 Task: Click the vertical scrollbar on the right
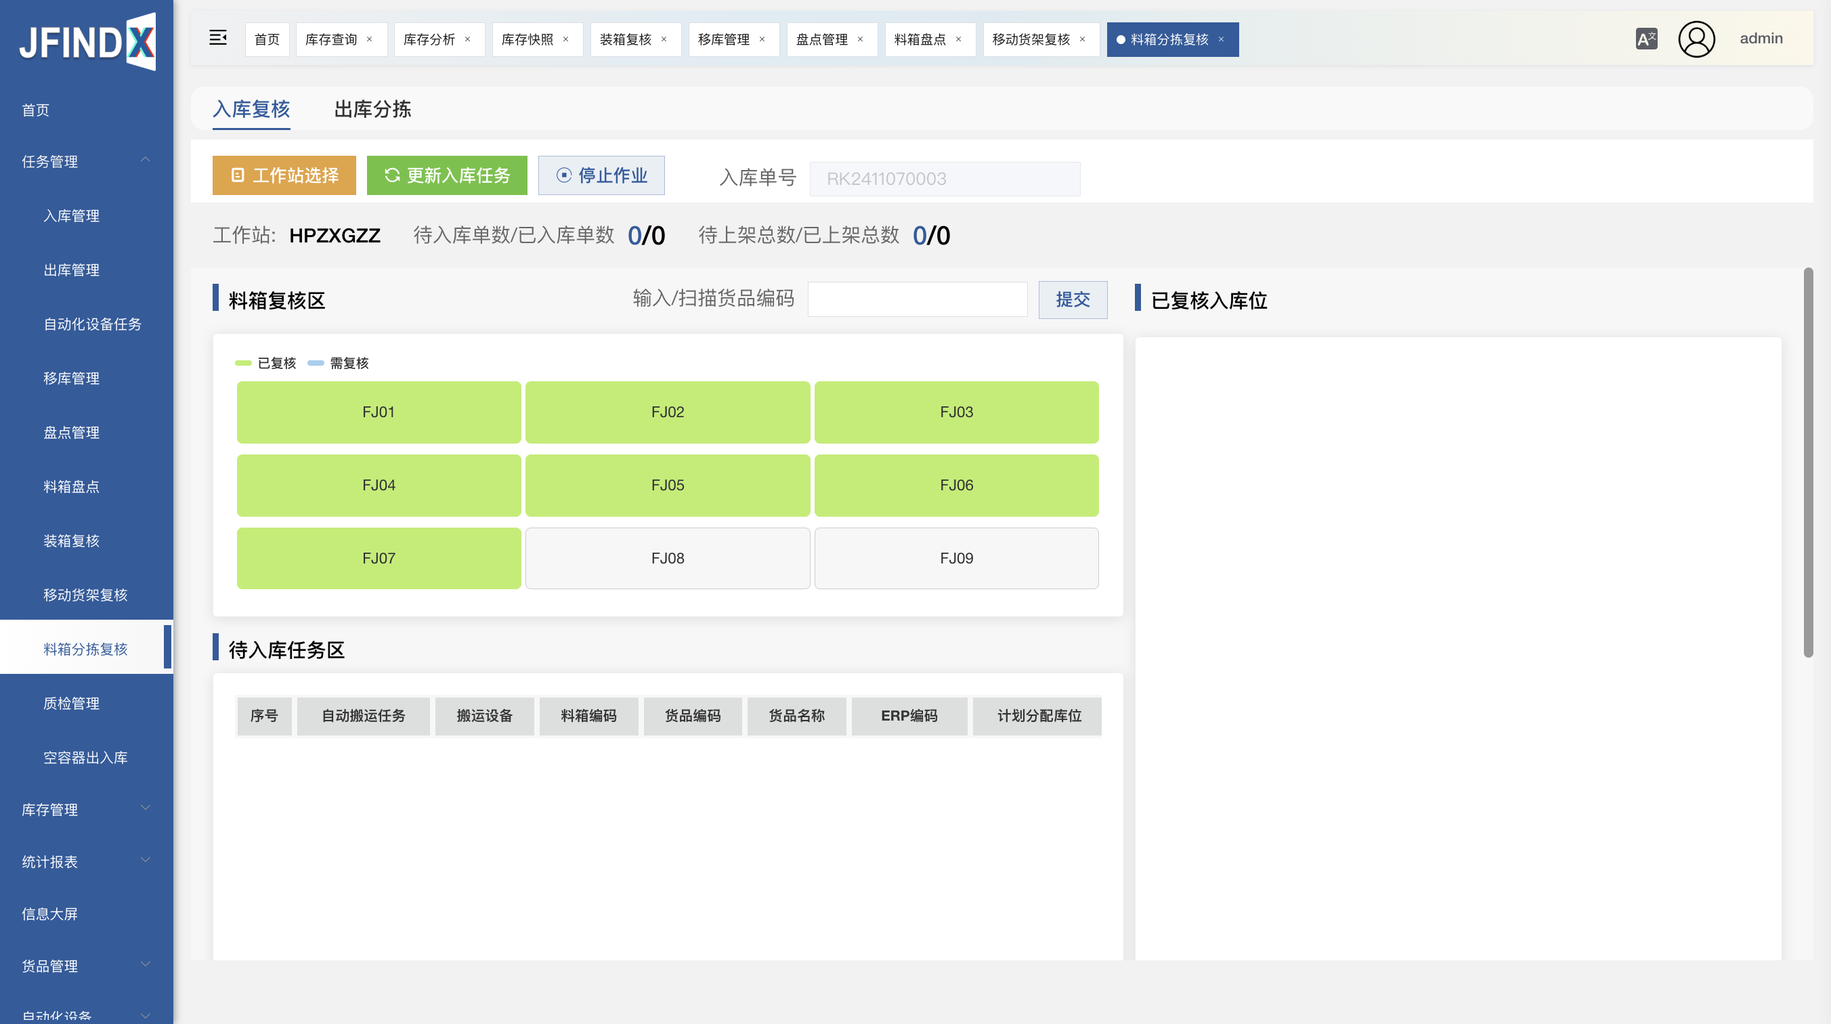(1807, 462)
